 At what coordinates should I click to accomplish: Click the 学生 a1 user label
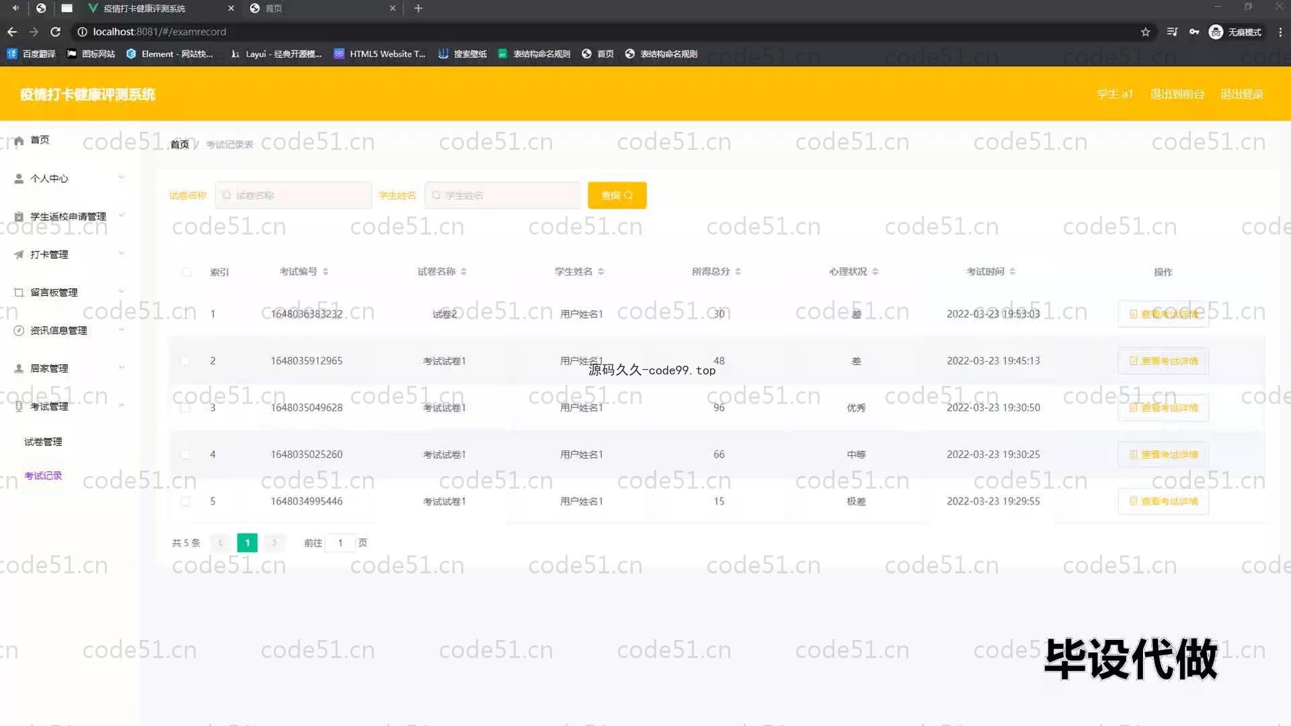(1115, 94)
